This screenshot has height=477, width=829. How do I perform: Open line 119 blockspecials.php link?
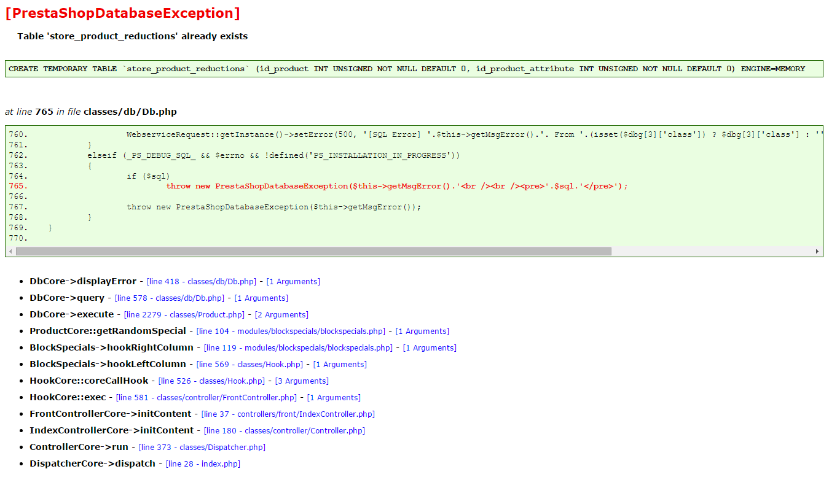[x=298, y=348]
